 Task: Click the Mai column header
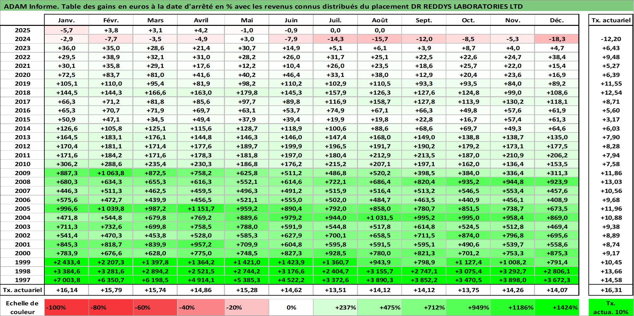[x=247, y=20]
